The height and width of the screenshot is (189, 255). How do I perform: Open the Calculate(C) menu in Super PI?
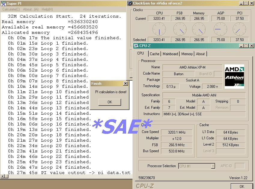[11, 9]
